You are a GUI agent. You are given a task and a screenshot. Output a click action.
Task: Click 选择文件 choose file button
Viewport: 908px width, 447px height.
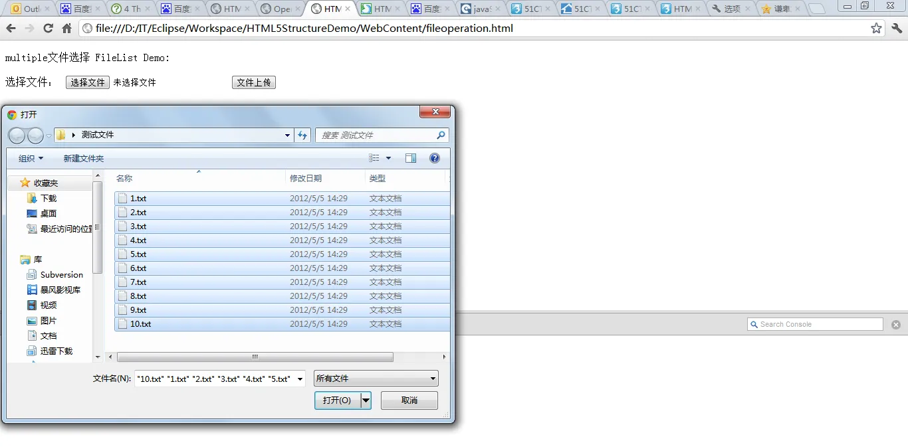click(x=88, y=82)
